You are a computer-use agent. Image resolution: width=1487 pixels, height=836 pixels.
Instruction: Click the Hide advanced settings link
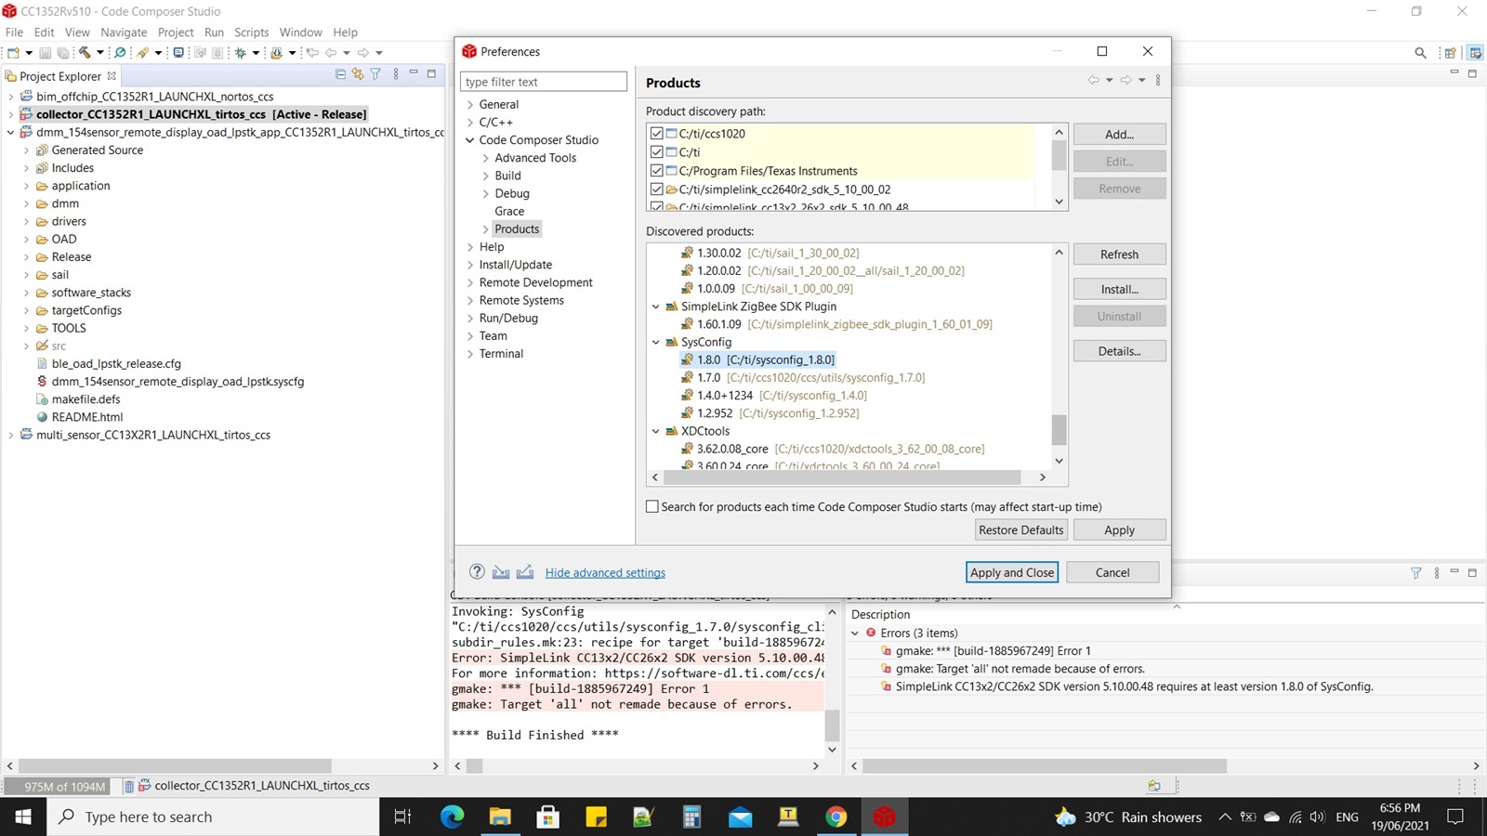click(x=605, y=572)
